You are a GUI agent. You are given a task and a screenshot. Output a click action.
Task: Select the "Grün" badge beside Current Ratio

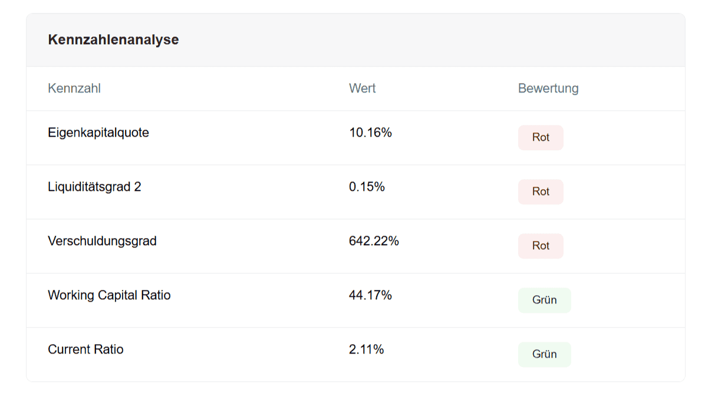(x=544, y=354)
